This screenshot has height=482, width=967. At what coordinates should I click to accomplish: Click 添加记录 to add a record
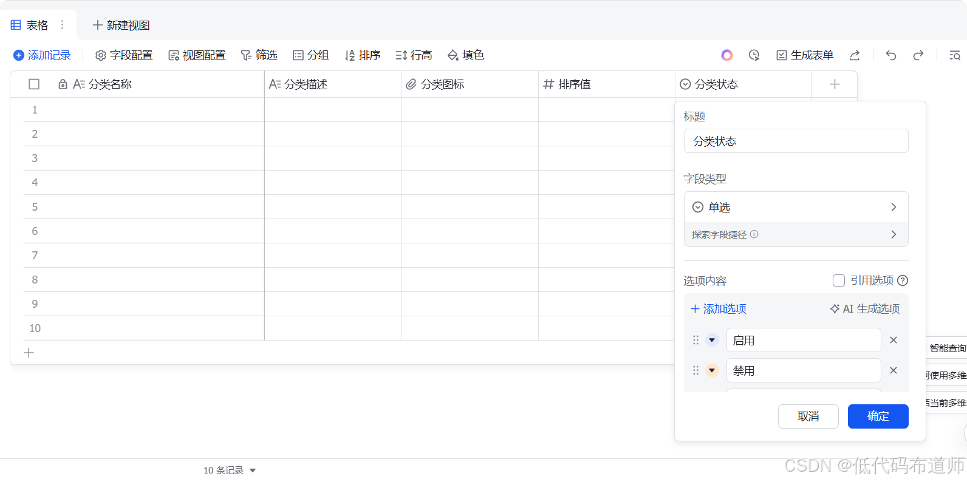43,55
